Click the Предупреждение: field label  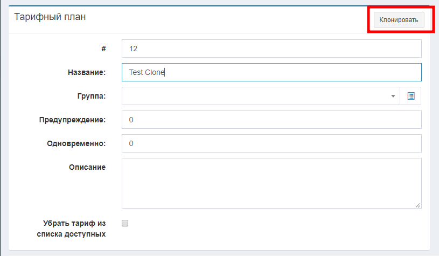pyautogui.click(x=73, y=120)
